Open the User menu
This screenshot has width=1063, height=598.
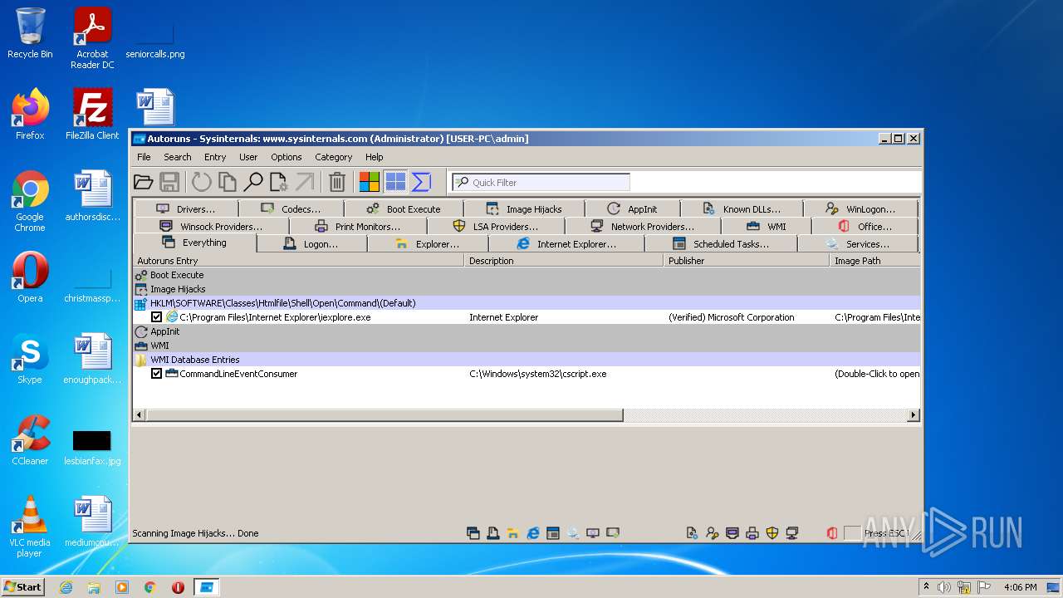coord(248,157)
